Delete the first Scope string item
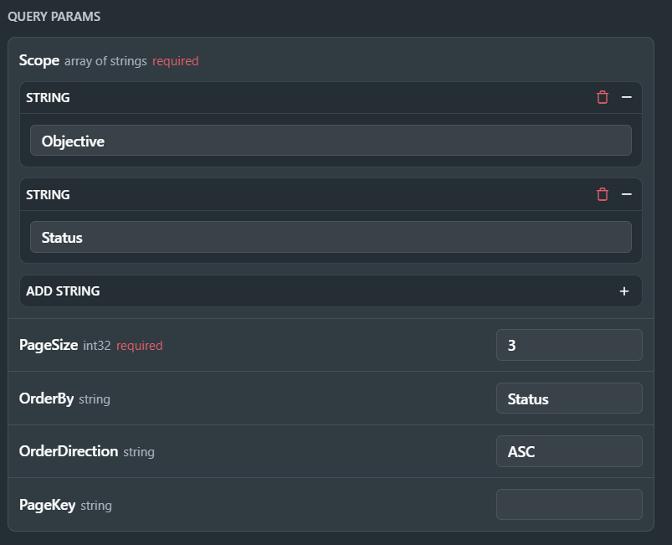 point(603,97)
